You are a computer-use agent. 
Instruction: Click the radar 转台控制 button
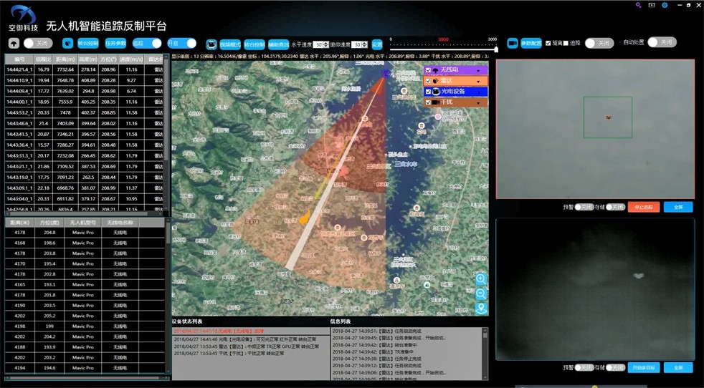[x=88, y=44]
